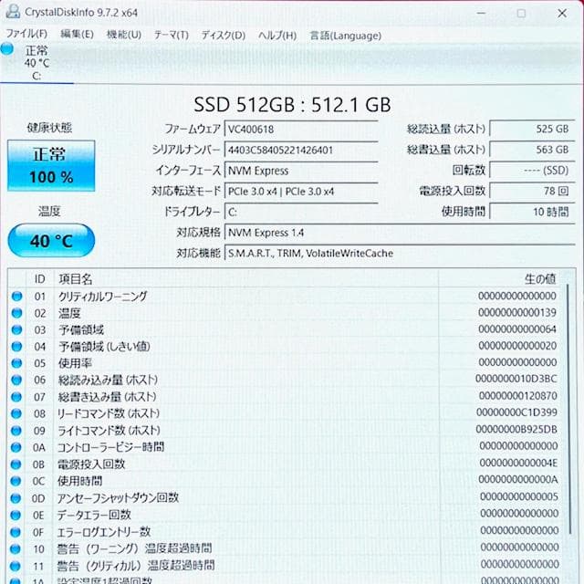Open the テーマ(T) menu
The width and height of the screenshot is (584, 584).
(172, 35)
